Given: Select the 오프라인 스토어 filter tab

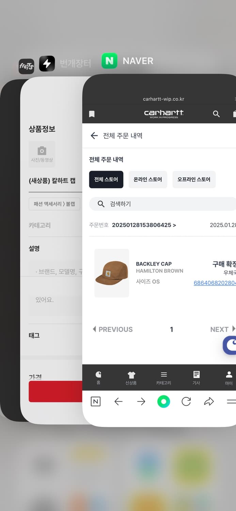Looking at the screenshot, I should [194, 180].
